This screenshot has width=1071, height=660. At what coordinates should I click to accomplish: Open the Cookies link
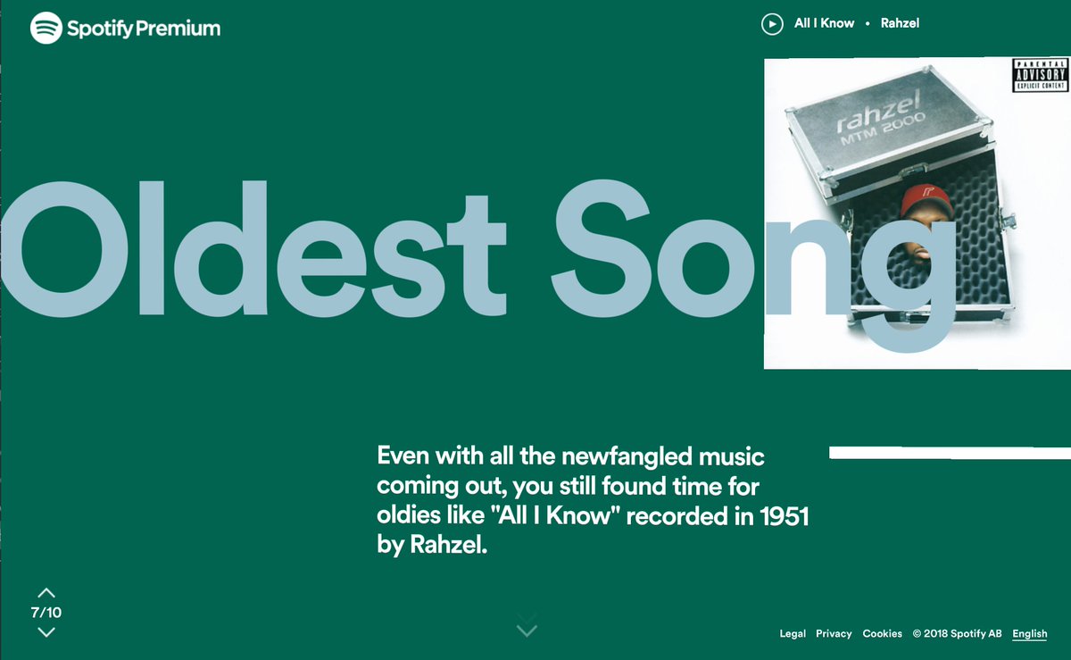[x=882, y=633]
